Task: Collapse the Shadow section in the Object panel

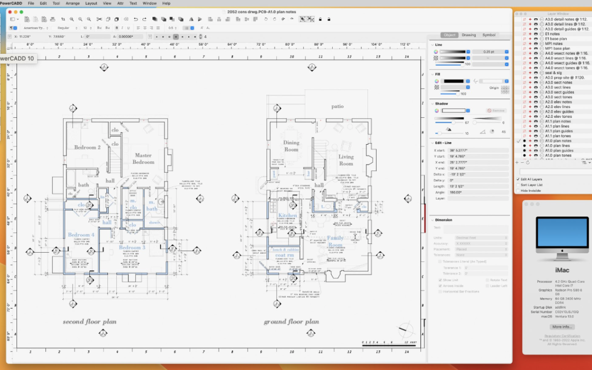Action: pyautogui.click(x=432, y=103)
